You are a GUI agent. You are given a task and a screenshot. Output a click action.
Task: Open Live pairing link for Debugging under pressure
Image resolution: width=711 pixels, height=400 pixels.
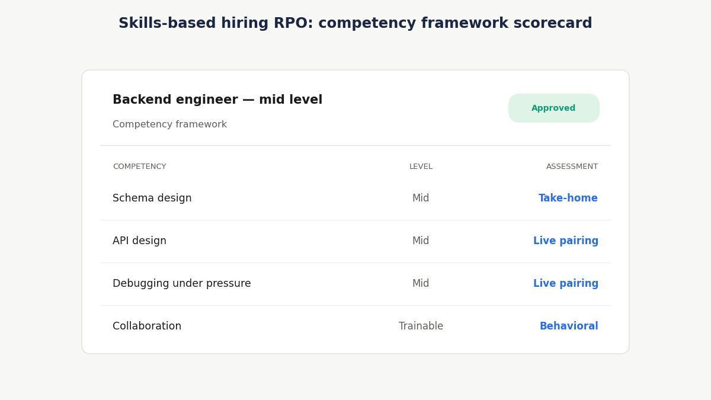coord(566,284)
